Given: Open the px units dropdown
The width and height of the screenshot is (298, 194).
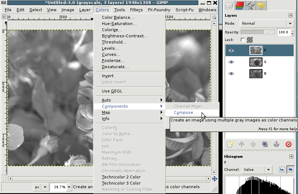Looking at the screenshot, I should click(41, 187).
